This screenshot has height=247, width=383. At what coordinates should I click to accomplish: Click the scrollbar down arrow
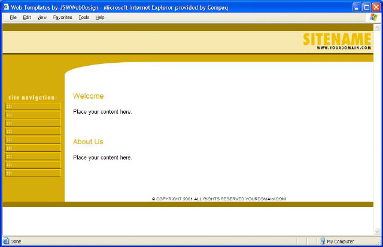tap(377, 232)
